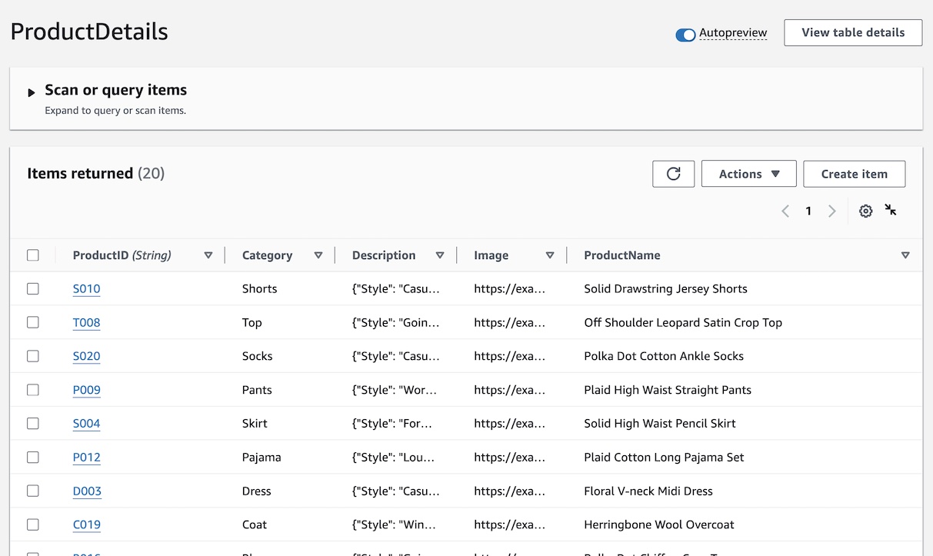Click the Description column header label
933x556 pixels.
384,255
